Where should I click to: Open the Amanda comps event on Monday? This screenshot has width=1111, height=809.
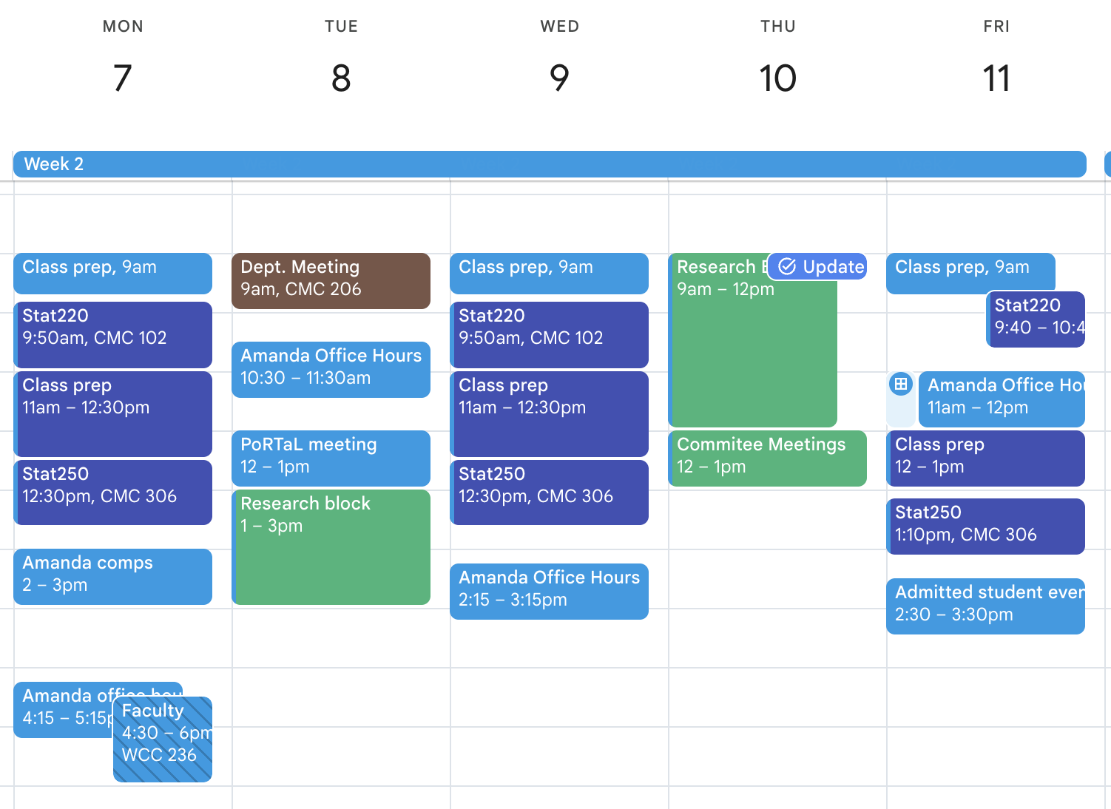click(112, 576)
